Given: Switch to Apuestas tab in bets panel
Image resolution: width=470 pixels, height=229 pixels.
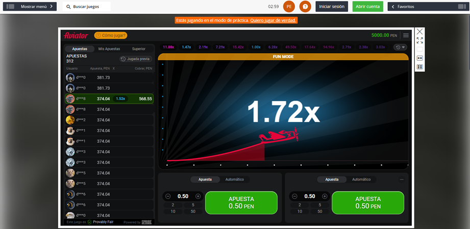Looking at the screenshot, I should click(x=80, y=49).
